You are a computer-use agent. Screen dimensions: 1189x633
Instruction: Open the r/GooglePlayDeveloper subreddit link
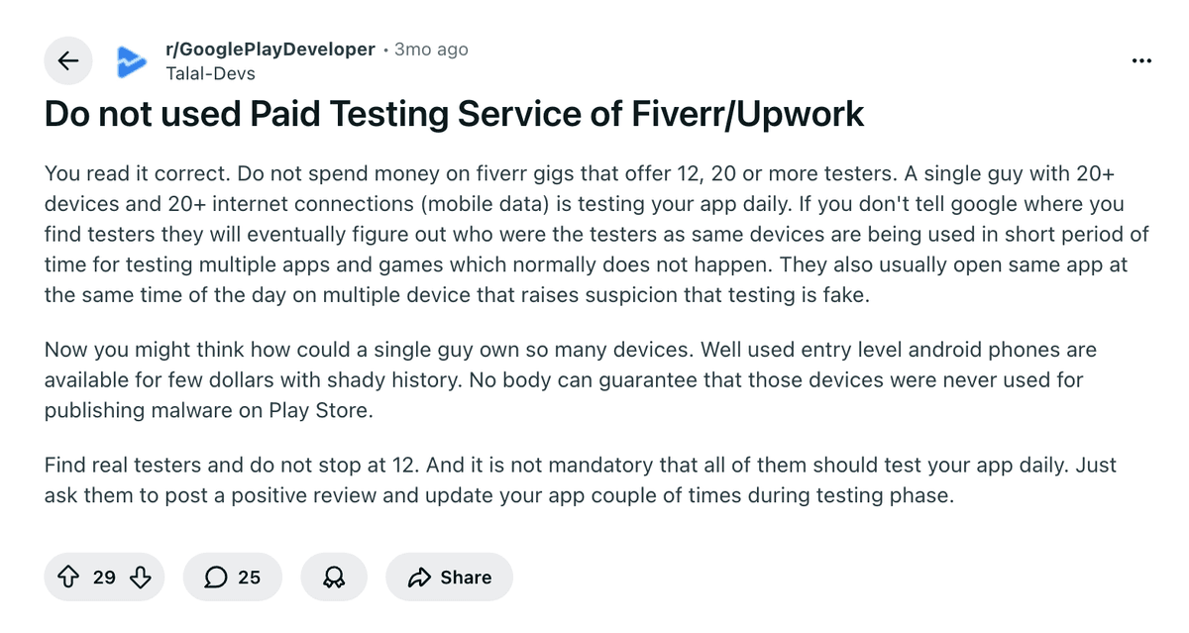(270, 49)
